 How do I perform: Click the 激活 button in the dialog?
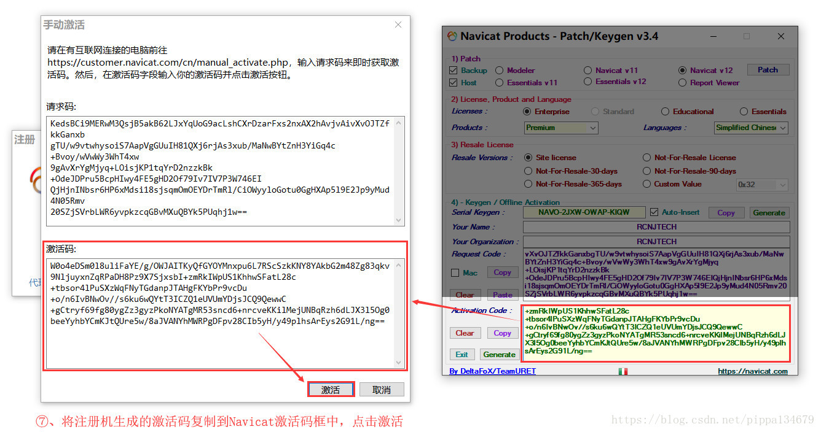[331, 390]
